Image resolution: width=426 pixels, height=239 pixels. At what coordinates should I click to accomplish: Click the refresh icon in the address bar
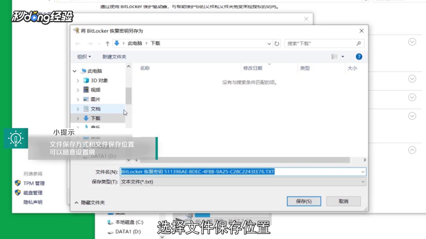coord(277,43)
